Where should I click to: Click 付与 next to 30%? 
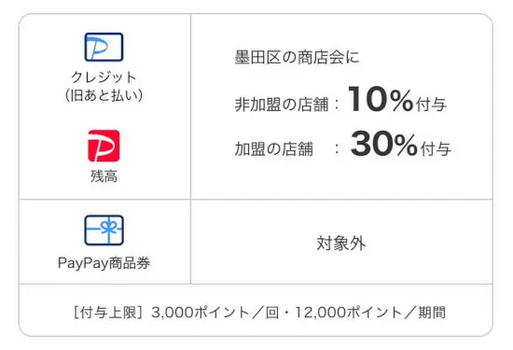coord(436,148)
